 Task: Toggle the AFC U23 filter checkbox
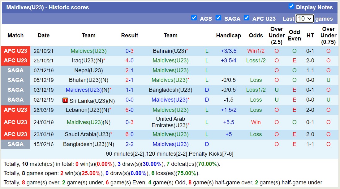(x=247, y=18)
